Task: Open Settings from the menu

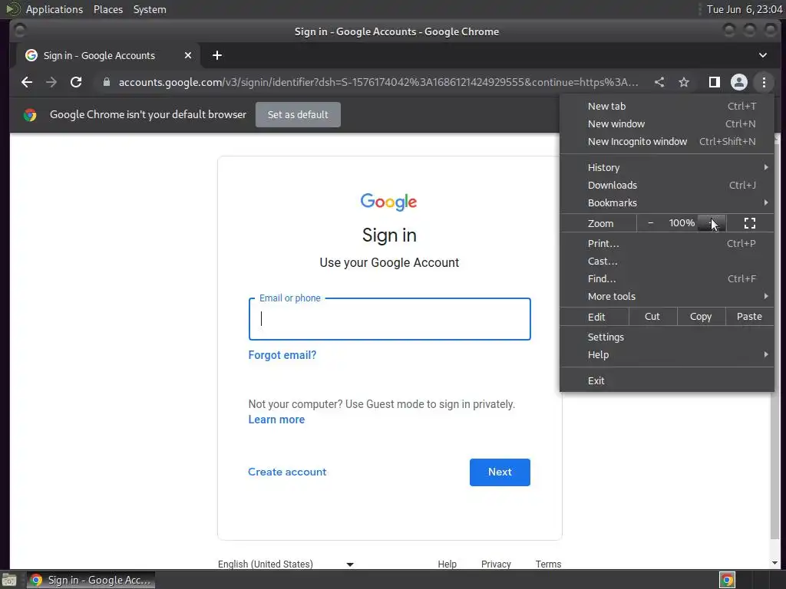Action: point(667,337)
